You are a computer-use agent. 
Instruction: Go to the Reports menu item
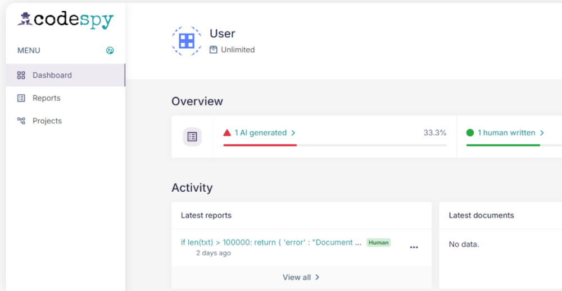[x=65, y=98]
